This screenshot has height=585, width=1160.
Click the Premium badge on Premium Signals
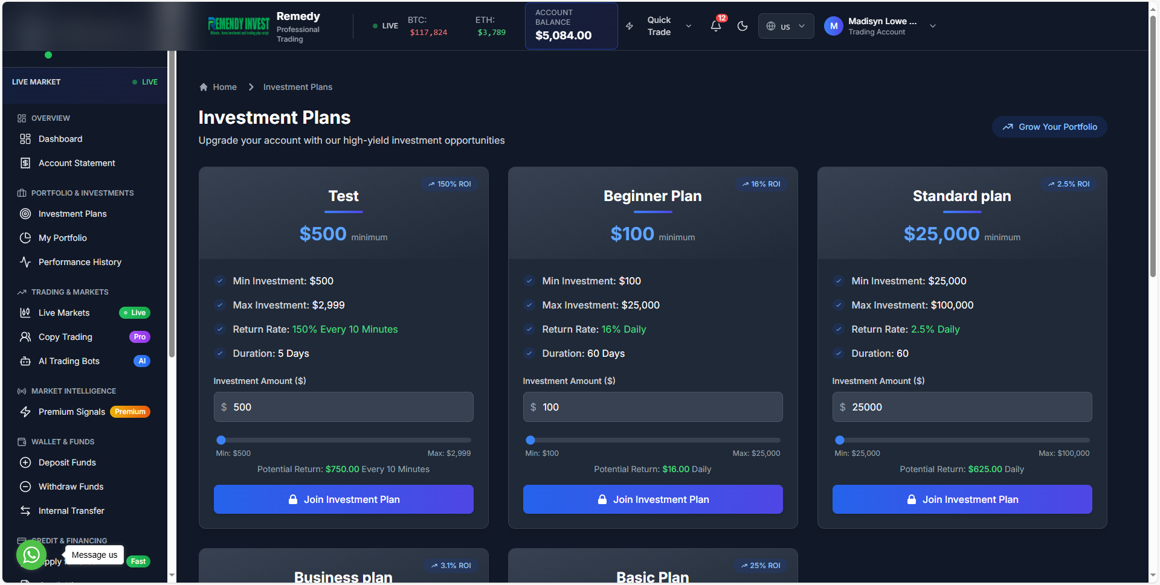pyautogui.click(x=130, y=412)
